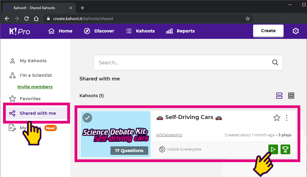Open more options for Self-Driving Cars

click(287, 118)
